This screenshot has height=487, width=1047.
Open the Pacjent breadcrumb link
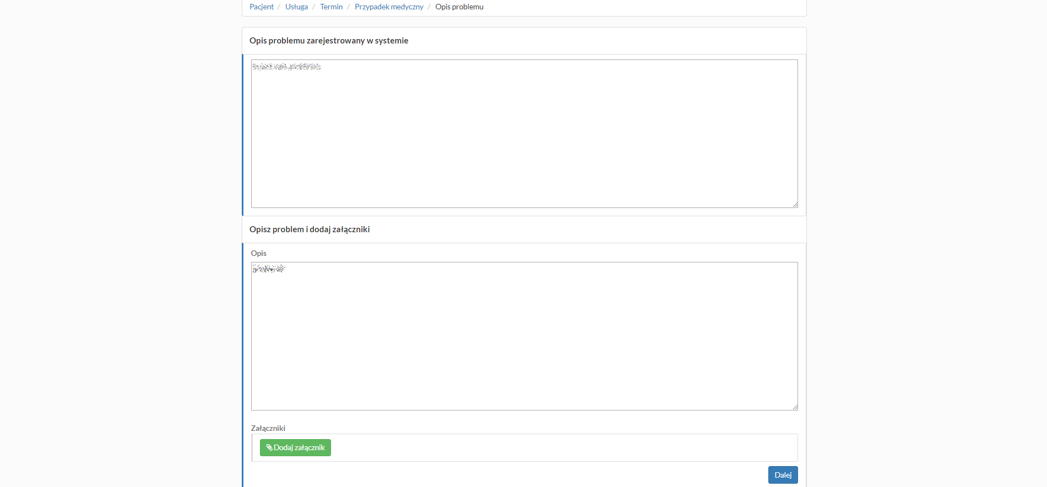[x=261, y=7]
